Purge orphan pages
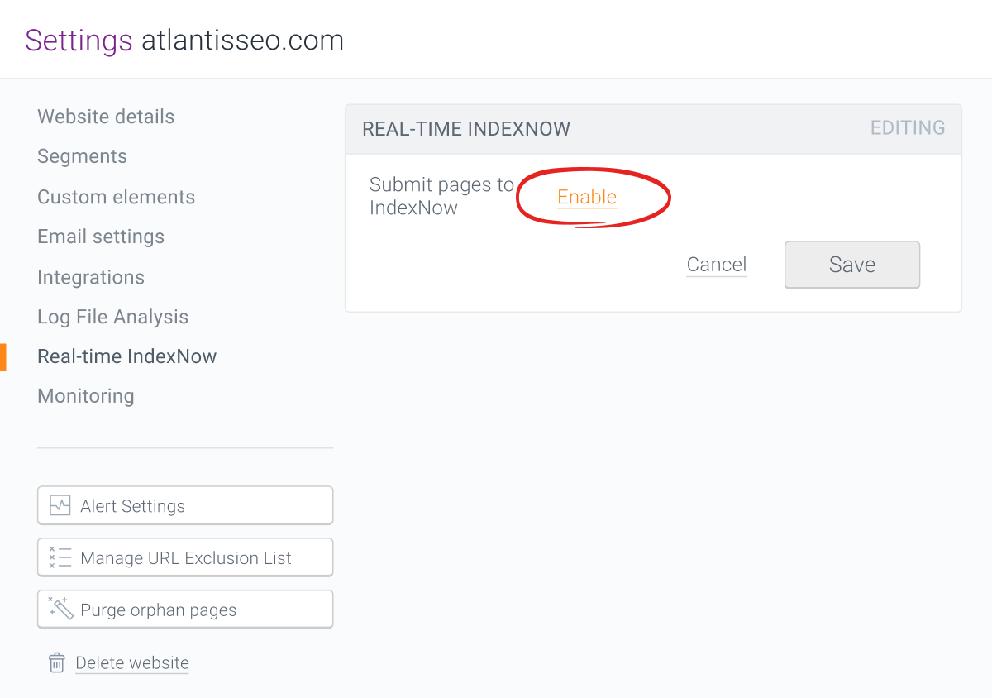Image resolution: width=992 pixels, height=698 pixels. (x=185, y=610)
